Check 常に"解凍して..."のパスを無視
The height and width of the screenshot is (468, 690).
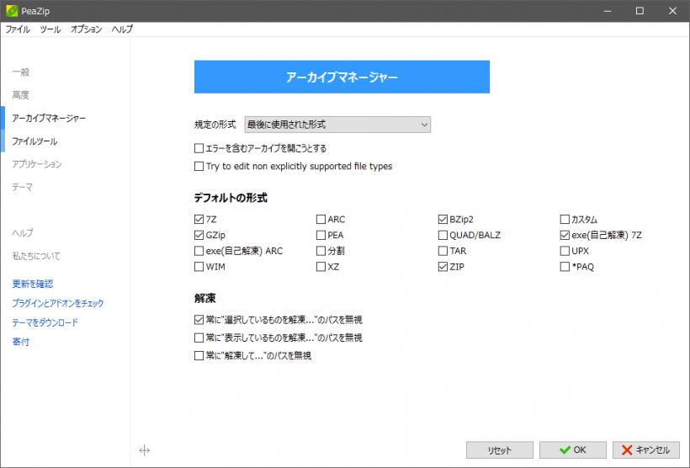(x=199, y=355)
